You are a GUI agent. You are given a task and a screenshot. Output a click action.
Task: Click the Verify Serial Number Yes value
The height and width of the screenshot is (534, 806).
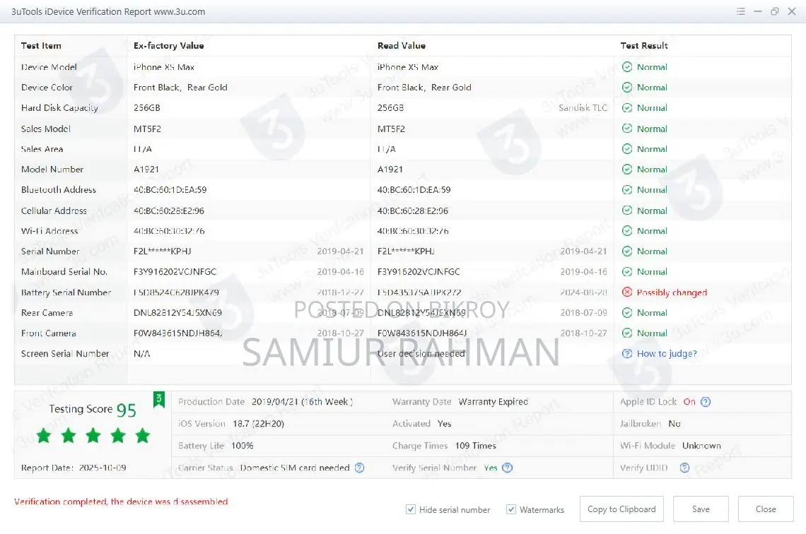point(491,468)
